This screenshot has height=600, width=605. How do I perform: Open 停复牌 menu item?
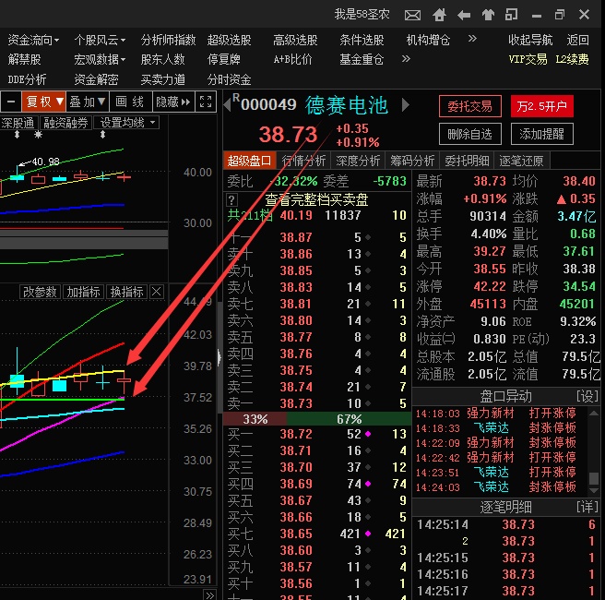pos(224,59)
